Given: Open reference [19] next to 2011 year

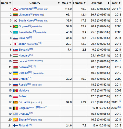Looking at the screenshot, I should click(119, 101).
